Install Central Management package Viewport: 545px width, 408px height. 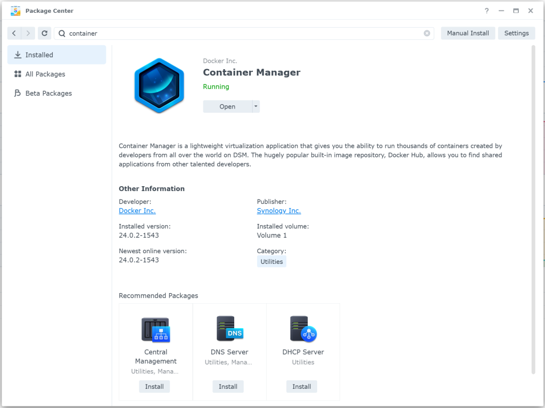click(x=154, y=386)
